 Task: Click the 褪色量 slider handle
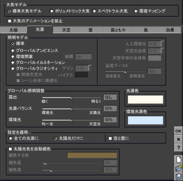(45, 164)
